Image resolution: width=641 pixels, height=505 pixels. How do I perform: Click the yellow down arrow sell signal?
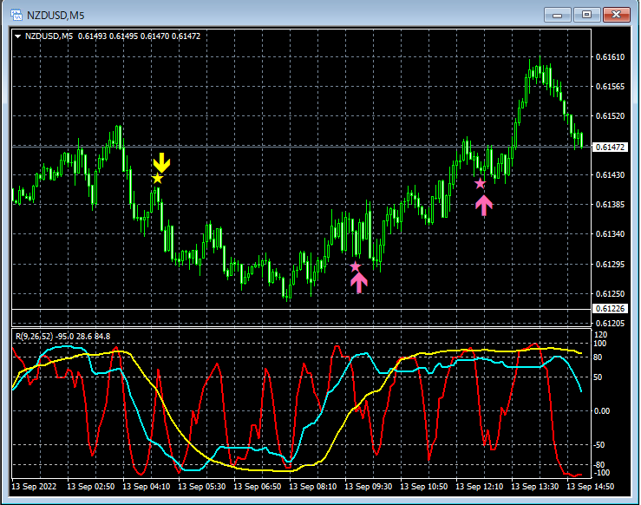pos(161,162)
